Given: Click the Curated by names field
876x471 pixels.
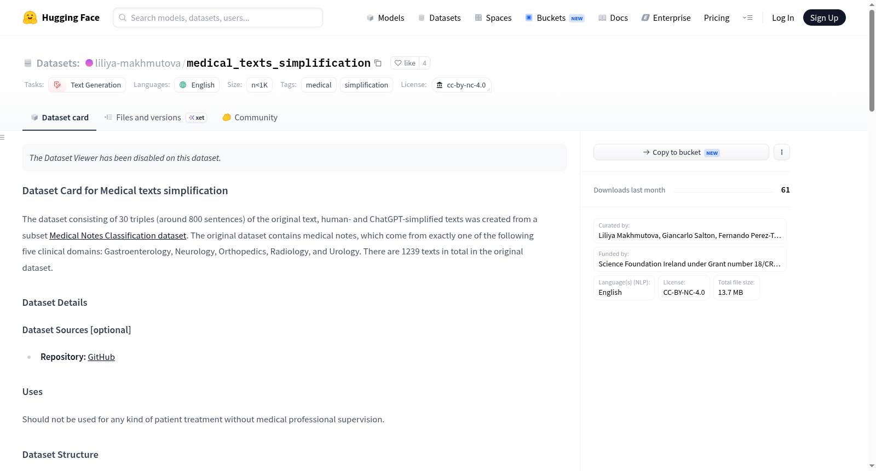Looking at the screenshot, I should 690,231.
